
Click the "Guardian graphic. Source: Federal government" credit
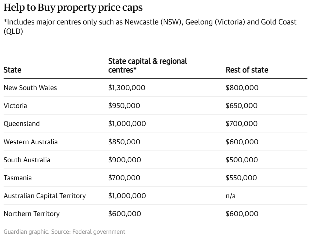[x=64, y=232]
